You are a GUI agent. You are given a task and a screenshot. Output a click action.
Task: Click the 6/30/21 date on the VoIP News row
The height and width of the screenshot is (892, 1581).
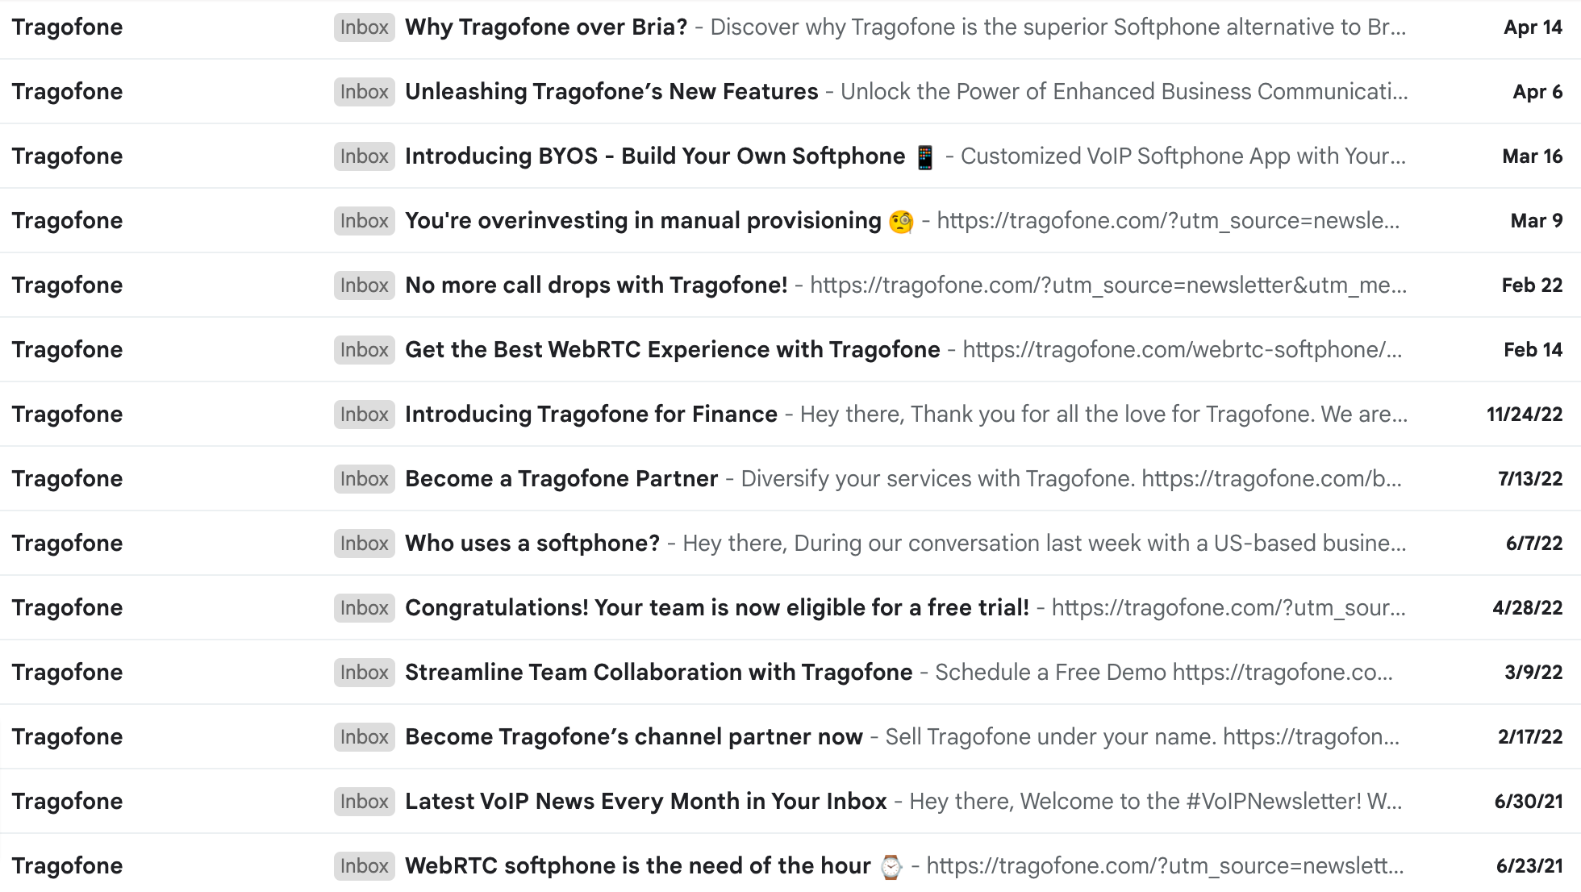pyautogui.click(x=1530, y=801)
